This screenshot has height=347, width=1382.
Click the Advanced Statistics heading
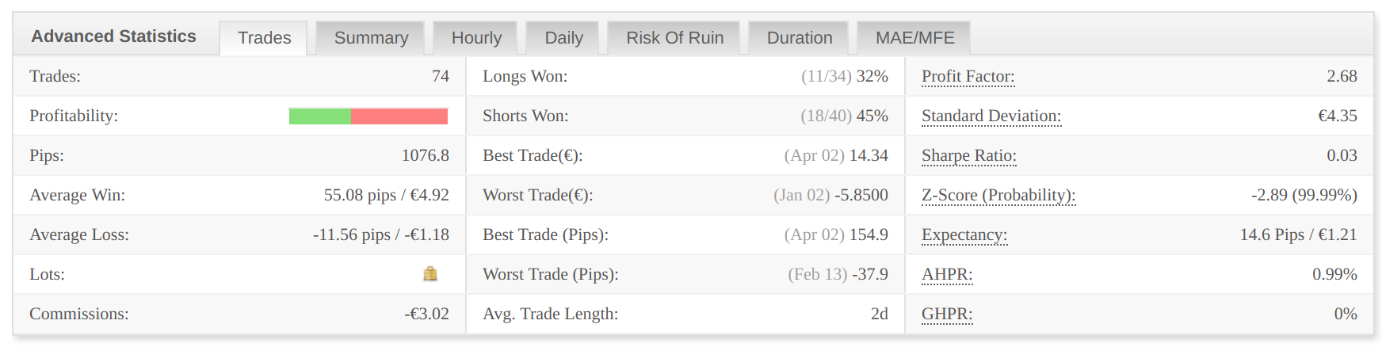[x=113, y=36]
